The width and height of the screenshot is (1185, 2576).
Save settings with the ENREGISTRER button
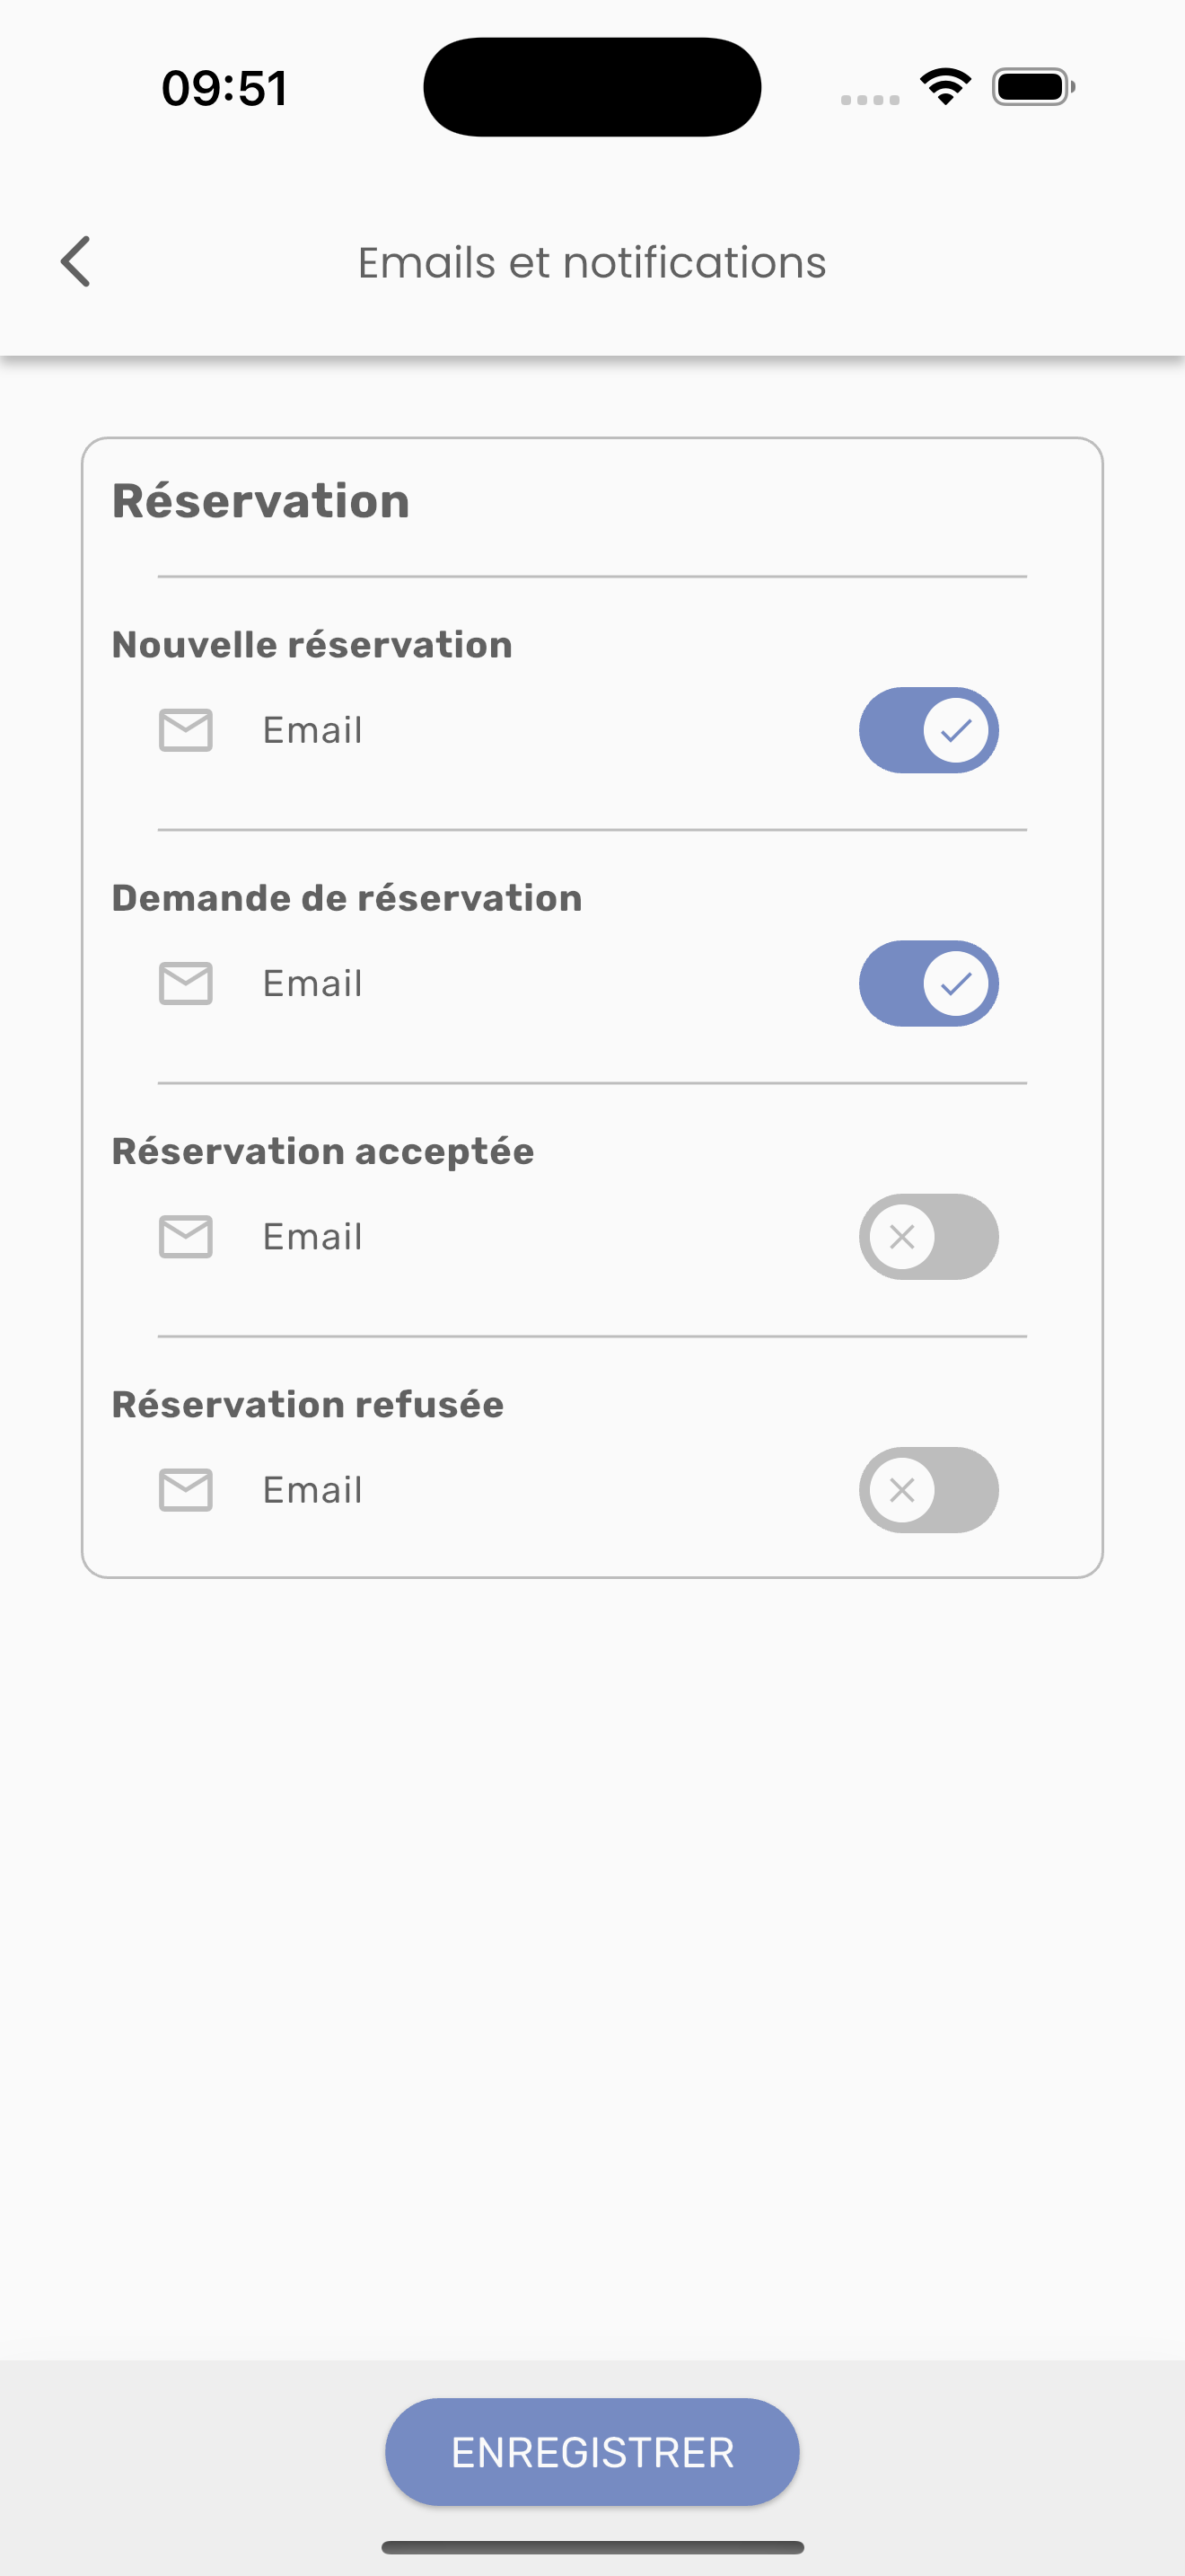tap(592, 2452)
